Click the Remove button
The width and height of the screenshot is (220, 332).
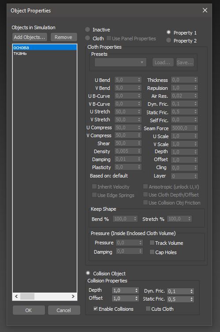point(63,37)
